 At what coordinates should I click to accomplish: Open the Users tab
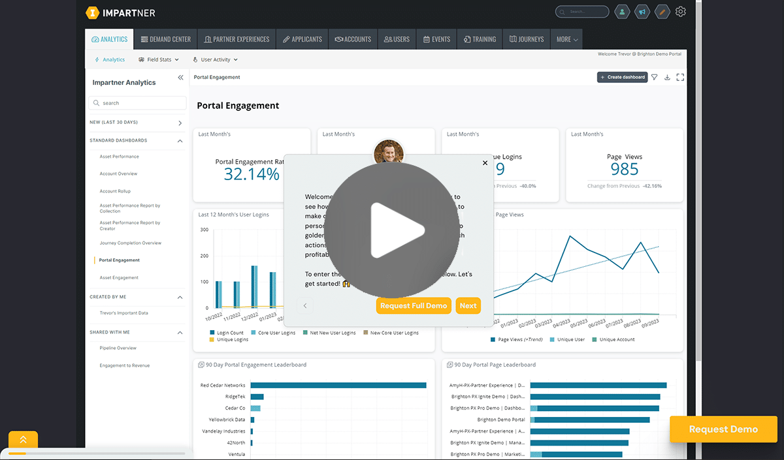pos(397,39)
